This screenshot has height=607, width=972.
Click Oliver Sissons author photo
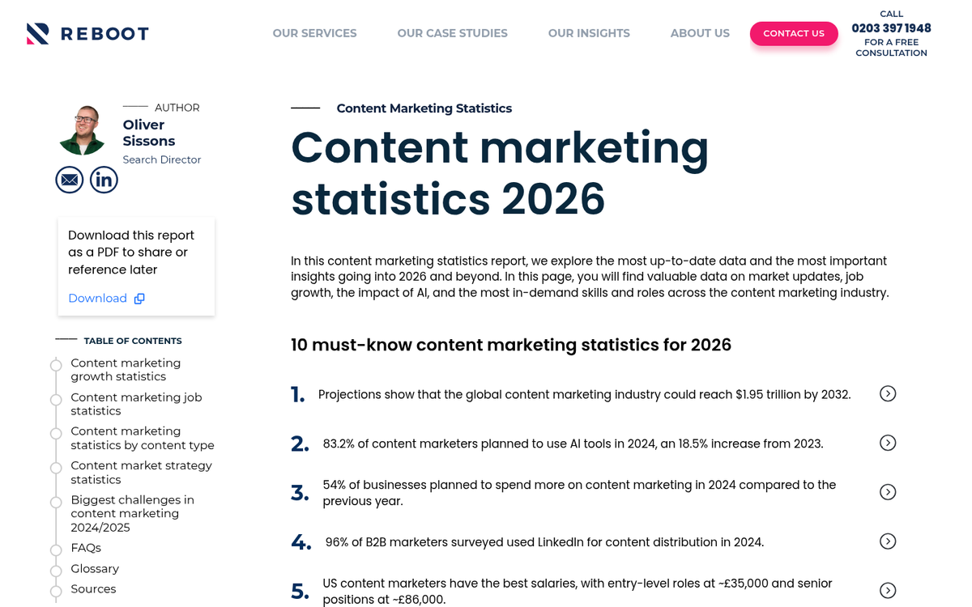tap(82, 129)
